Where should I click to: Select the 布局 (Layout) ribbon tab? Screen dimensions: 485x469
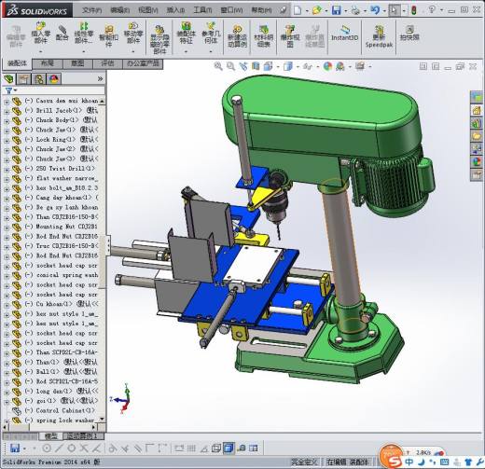pos(48,63)
